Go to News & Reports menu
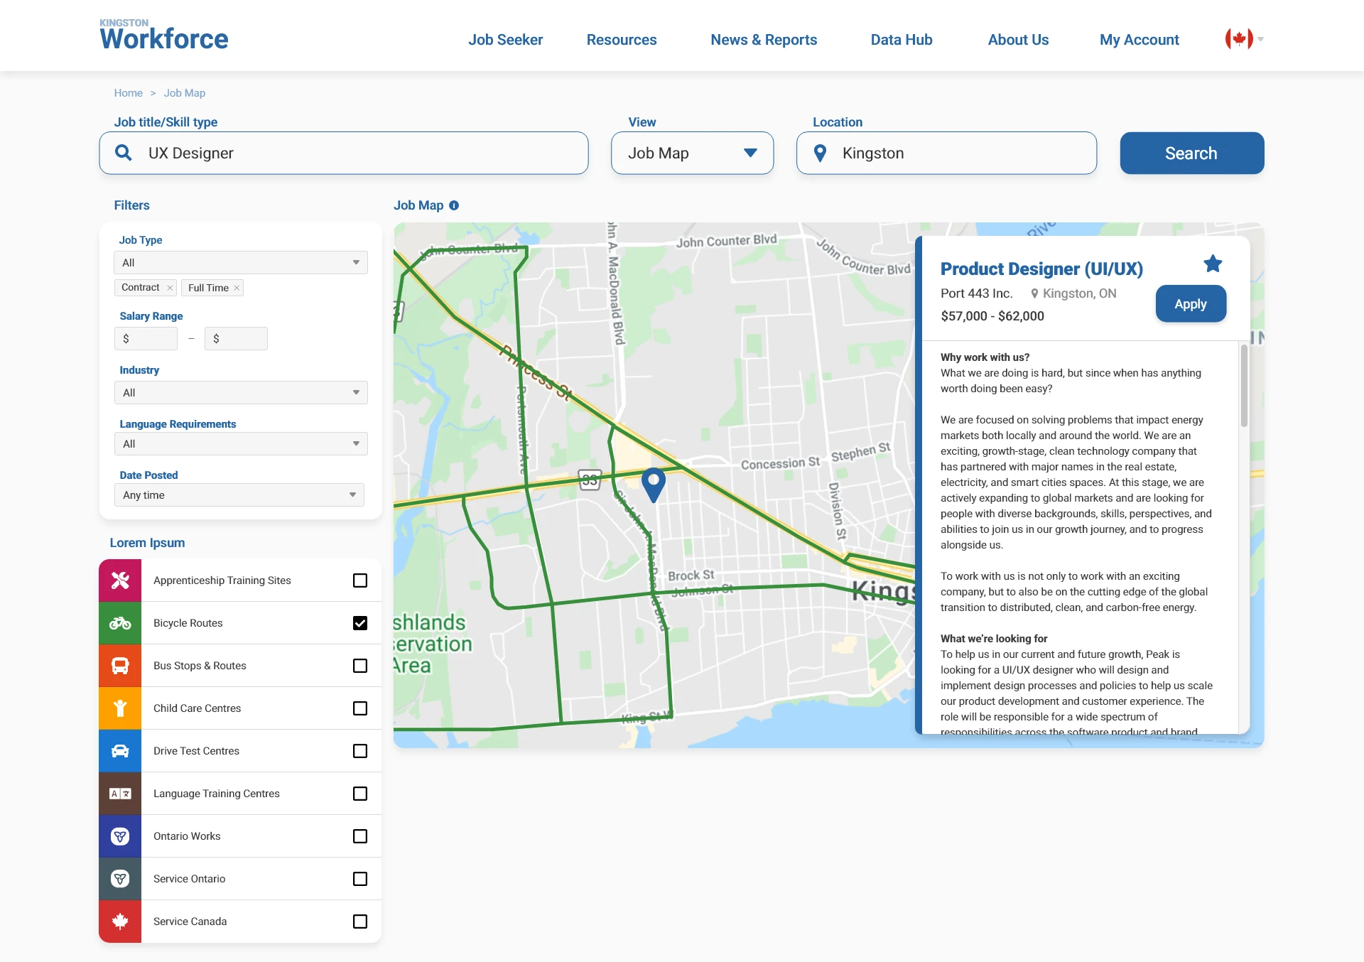 coord(764,40)
